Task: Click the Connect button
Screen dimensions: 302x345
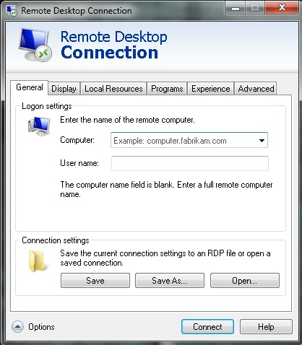Action: [207, 327]
